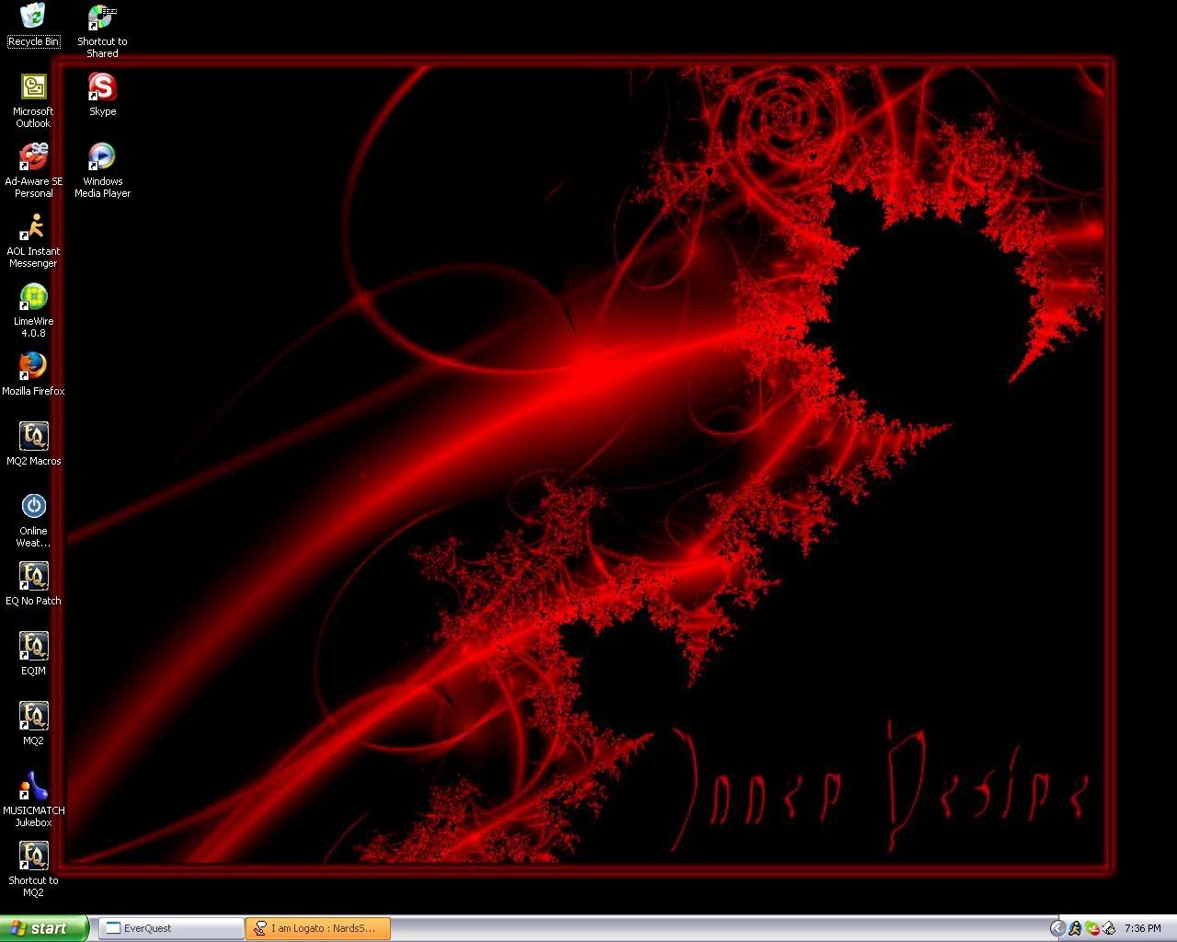Select the Ad-Aware SE Personal icon
This screenshot has width=1177, height=942.
pos(33,170)
